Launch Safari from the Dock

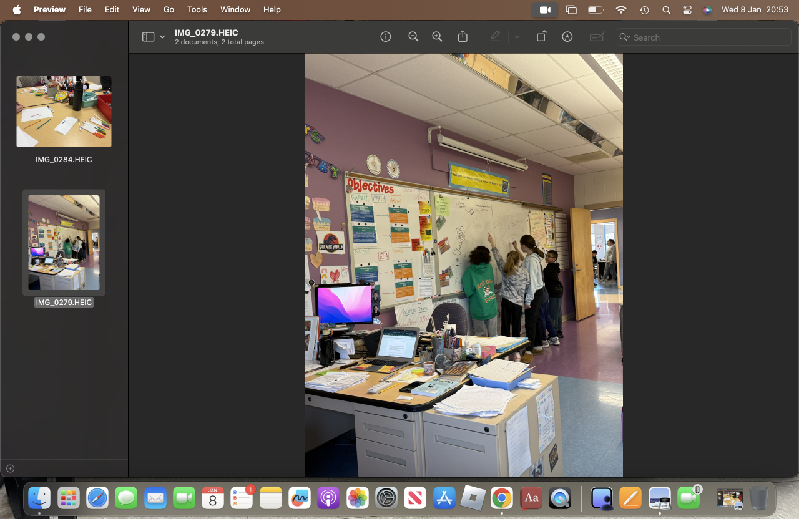[x=97, y=498]
